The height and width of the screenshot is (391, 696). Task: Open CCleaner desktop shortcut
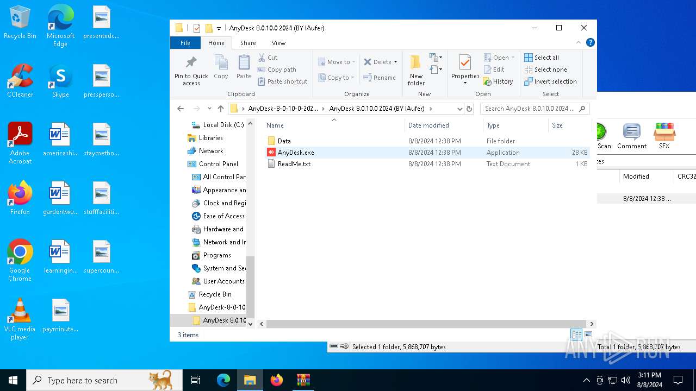(x=20, y=81)
